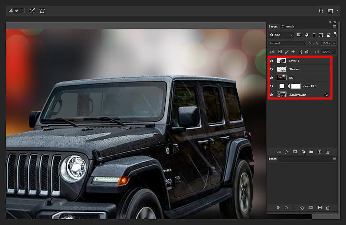
Task: Open the Kind filter dropdown
Action: pyautogui.click(x=281, y=35)
